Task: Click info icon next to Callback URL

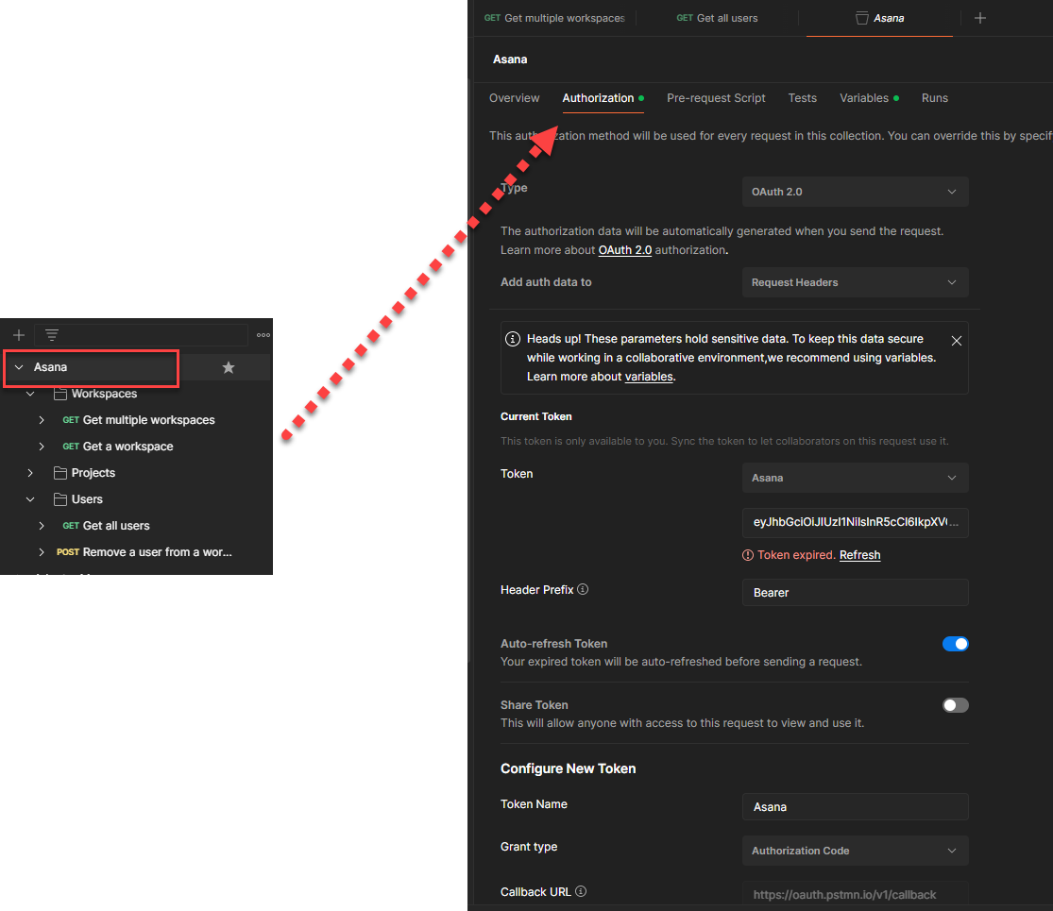Action: pyautogui.click(x=581, y=891)
